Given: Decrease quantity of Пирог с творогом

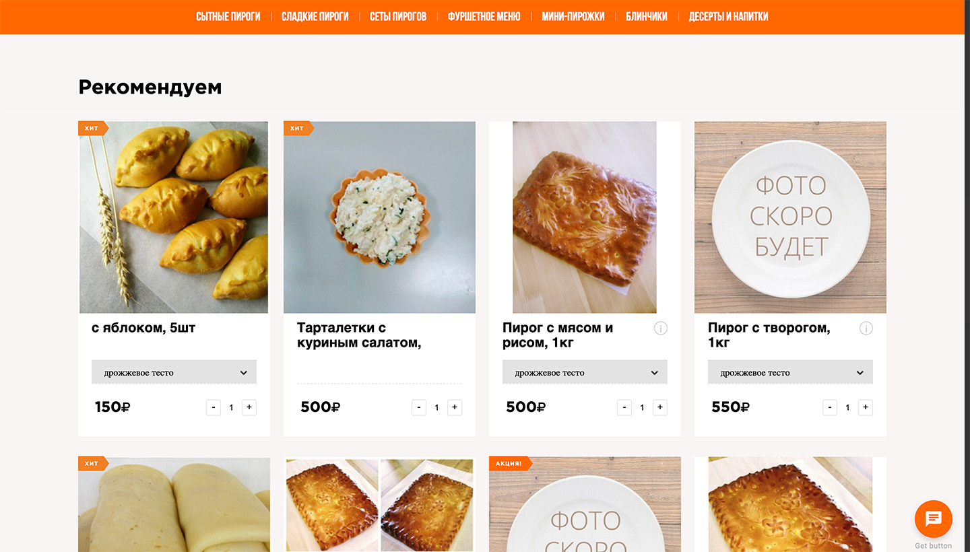Looking at the screenshot, I should click(x=830, y=407).
